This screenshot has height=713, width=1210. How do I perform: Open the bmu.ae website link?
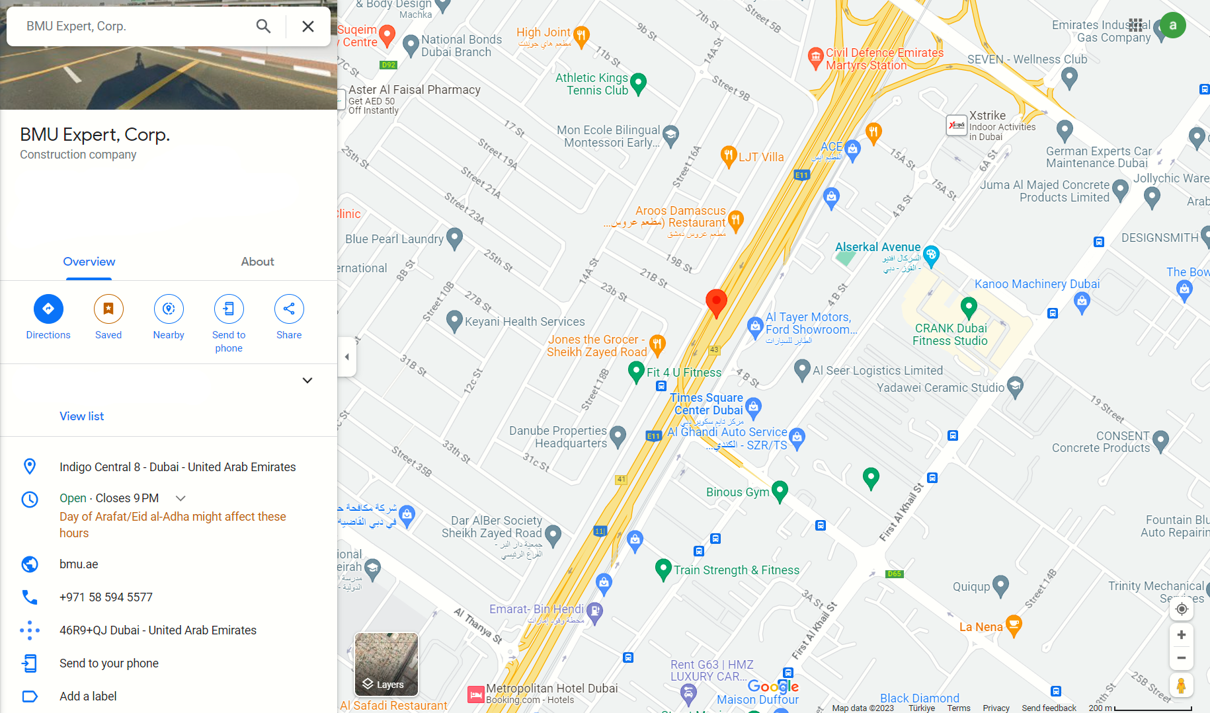[79, 564]
